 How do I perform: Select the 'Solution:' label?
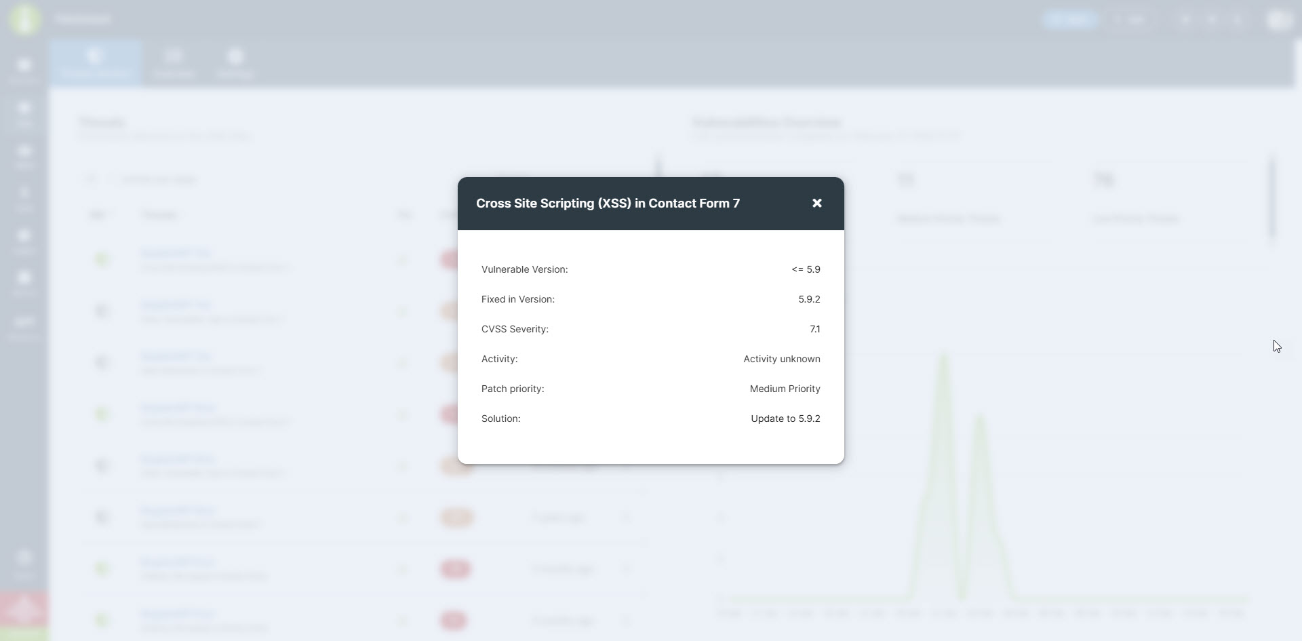point(501,419)
